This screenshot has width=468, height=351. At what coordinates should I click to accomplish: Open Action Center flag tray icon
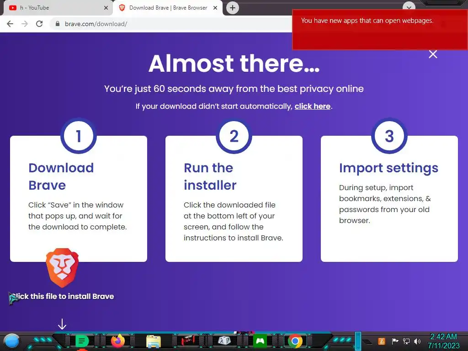(395, 341)
